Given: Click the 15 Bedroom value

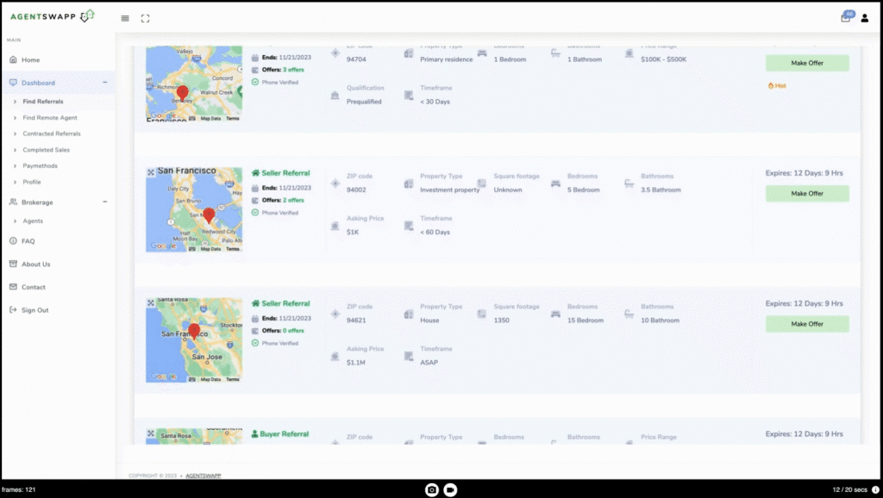Looking at the screenshot, I should point(586,321).
